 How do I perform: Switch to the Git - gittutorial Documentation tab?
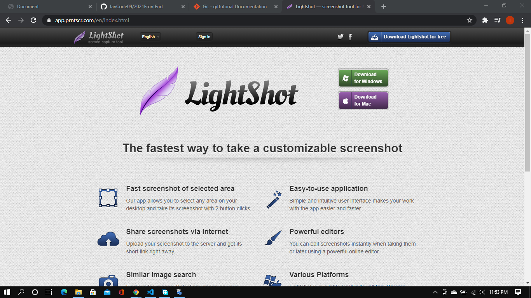coord(235,7)
